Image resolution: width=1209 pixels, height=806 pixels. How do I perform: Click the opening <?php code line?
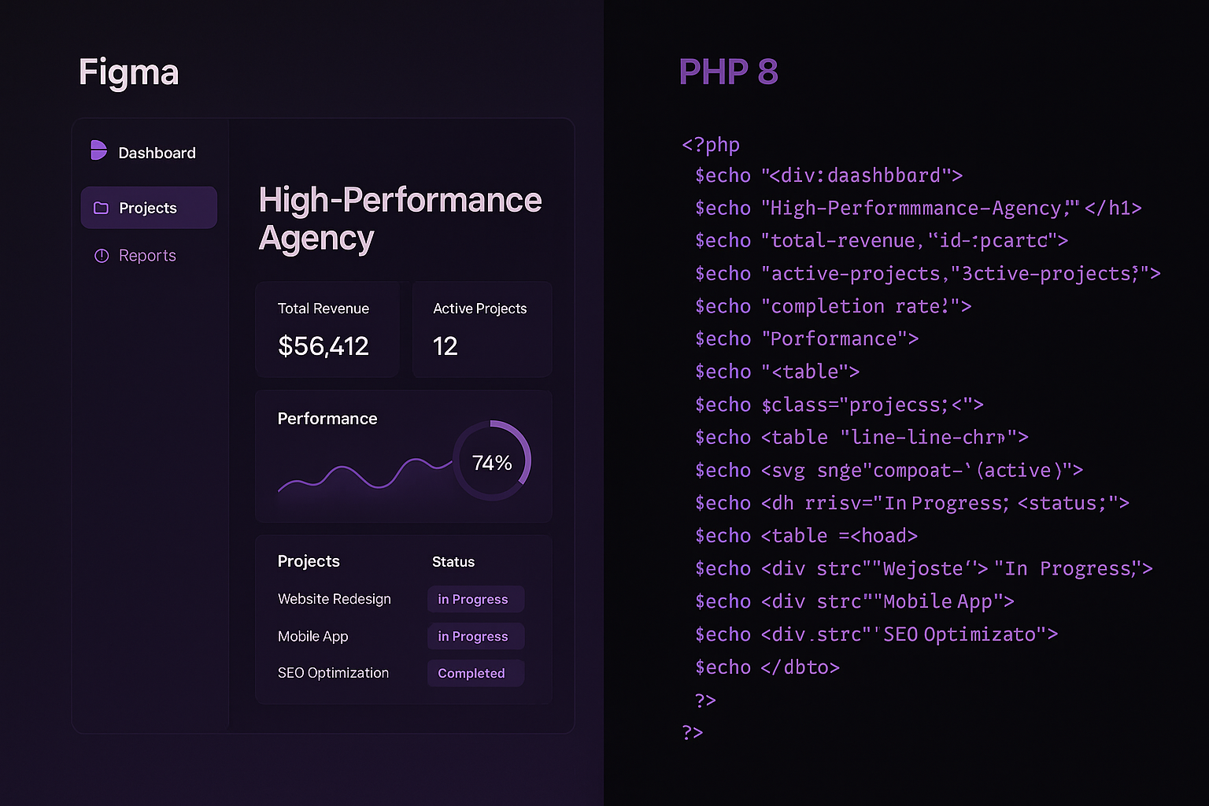coord(711,145)
